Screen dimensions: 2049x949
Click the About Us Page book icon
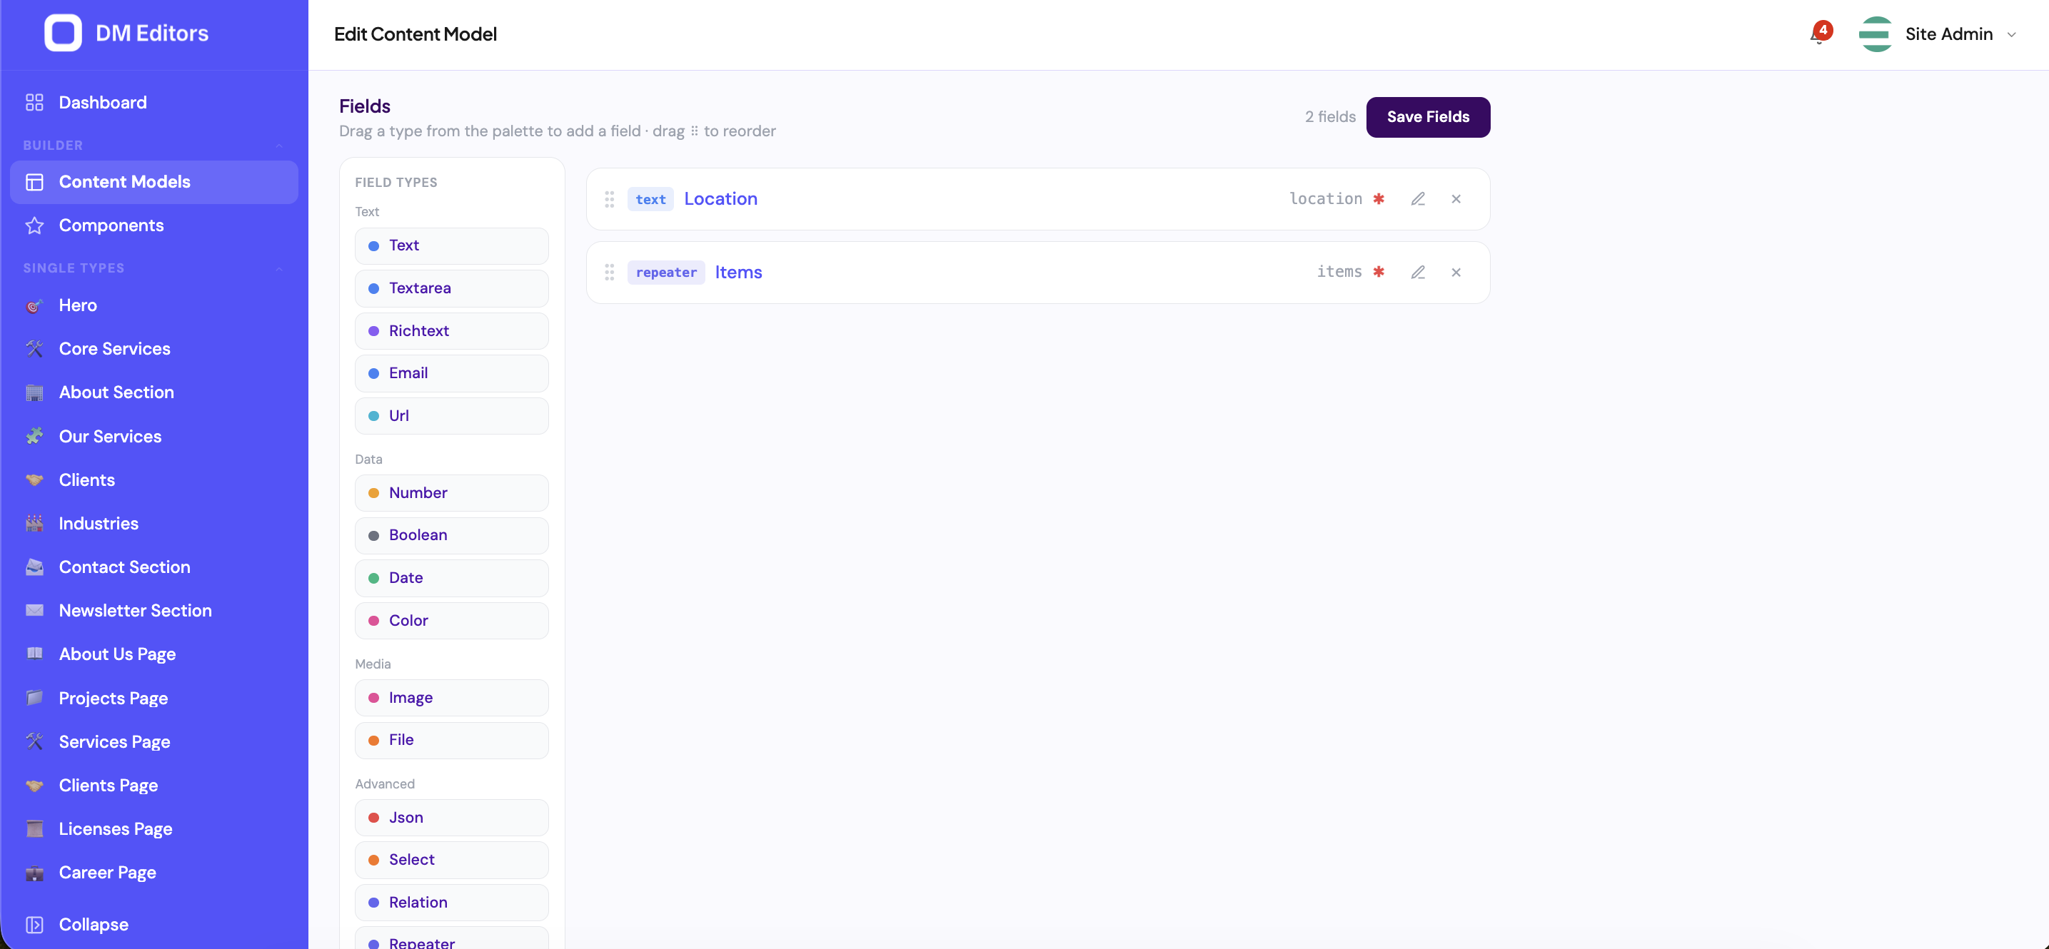coord(34,654)
